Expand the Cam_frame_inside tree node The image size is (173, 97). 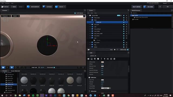coord(90,33)
